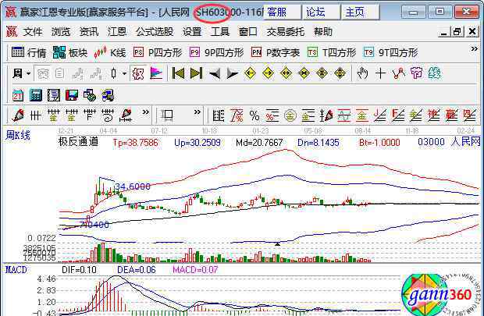The image size is (484, 316).
Task: Click the yellow diamond vertical-expand icon
Action: 340,73
